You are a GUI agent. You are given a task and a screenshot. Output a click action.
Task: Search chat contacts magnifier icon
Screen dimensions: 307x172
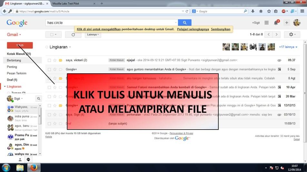pos(39,99)
